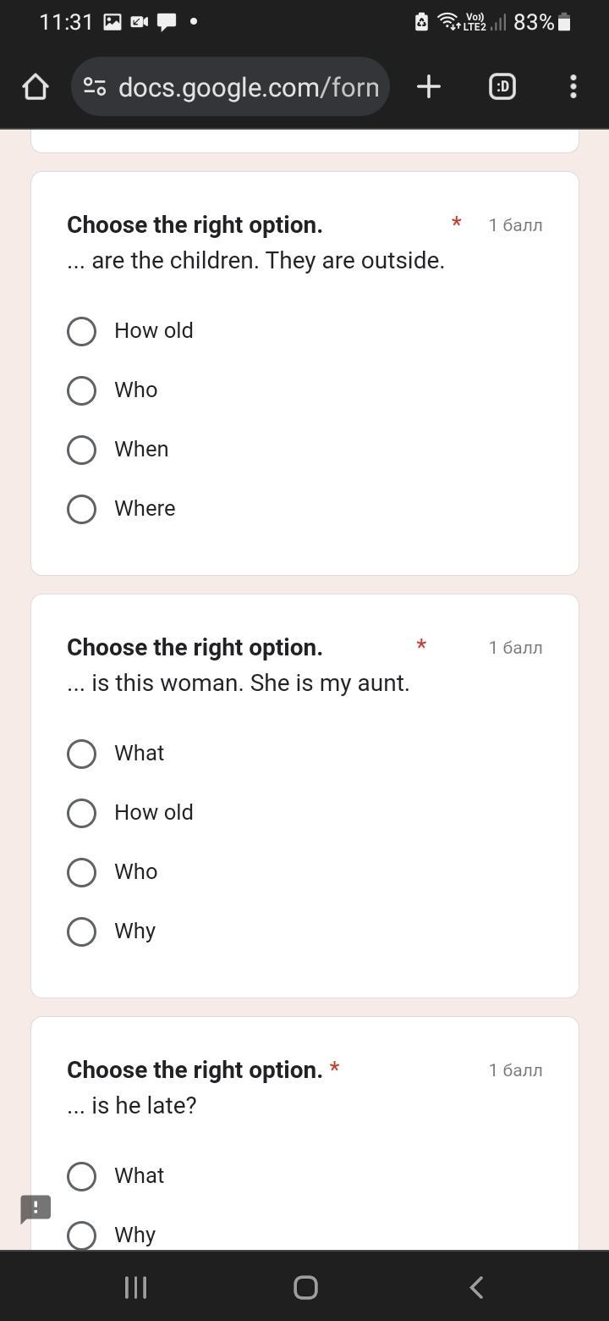Open the browser three-dot menu
This screenshot has width=609, height=1321.
pyautogui.click(x=573, y=86)
